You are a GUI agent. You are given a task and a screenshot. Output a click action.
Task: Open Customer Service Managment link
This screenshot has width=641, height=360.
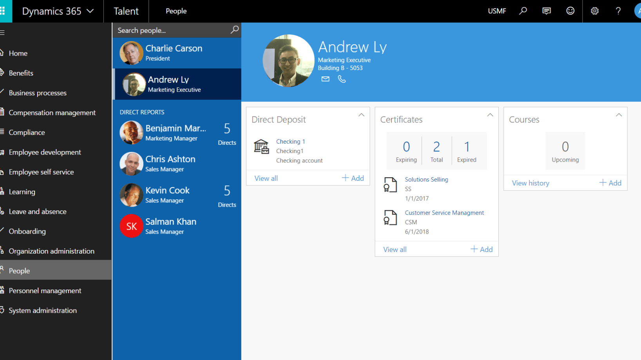pos(444,212)
